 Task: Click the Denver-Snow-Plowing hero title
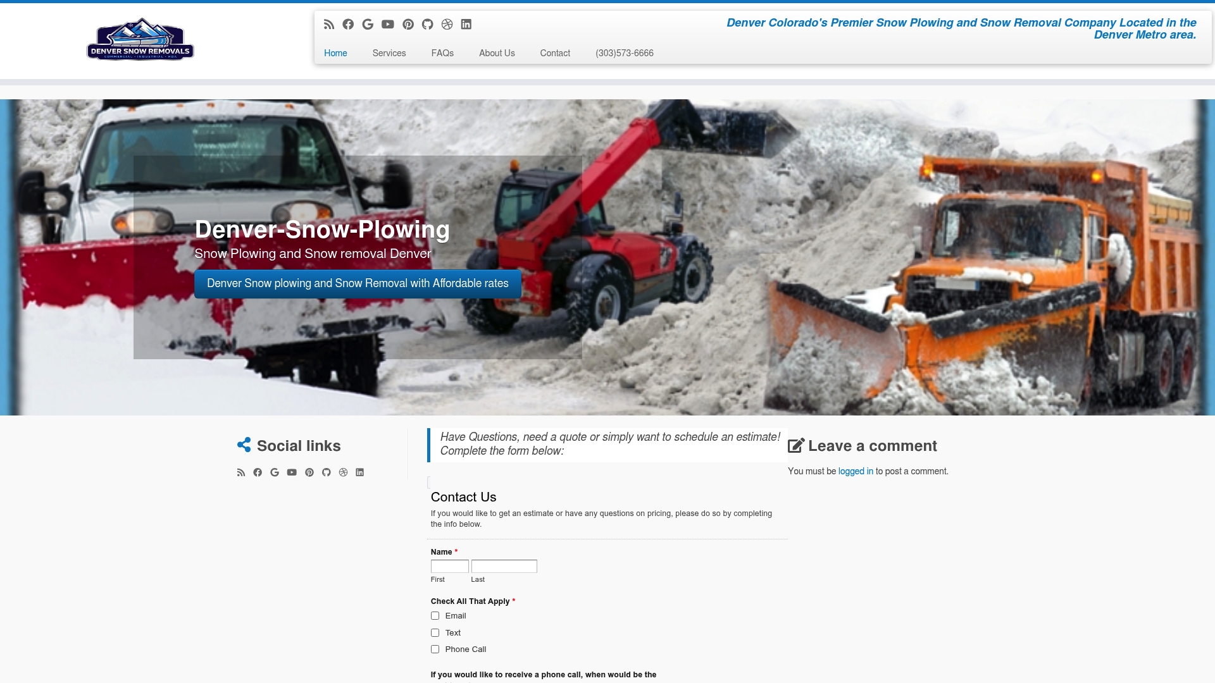[322, 229]
